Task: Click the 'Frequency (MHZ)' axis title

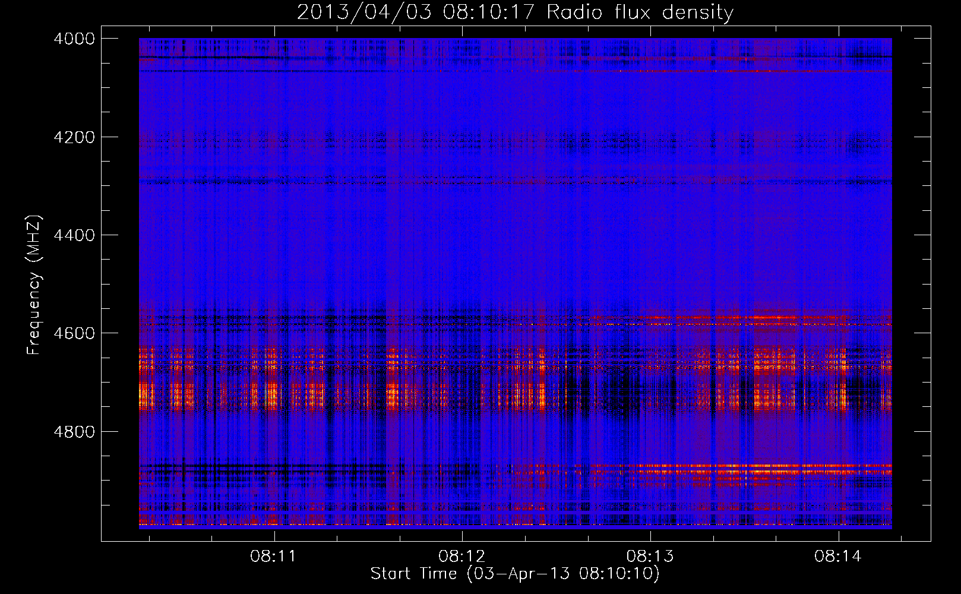Action: pyautogui.click(x=34, y=285)
